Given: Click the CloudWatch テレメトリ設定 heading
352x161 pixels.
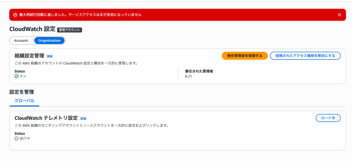Looking at the screenshot, I should pos(46,118).
